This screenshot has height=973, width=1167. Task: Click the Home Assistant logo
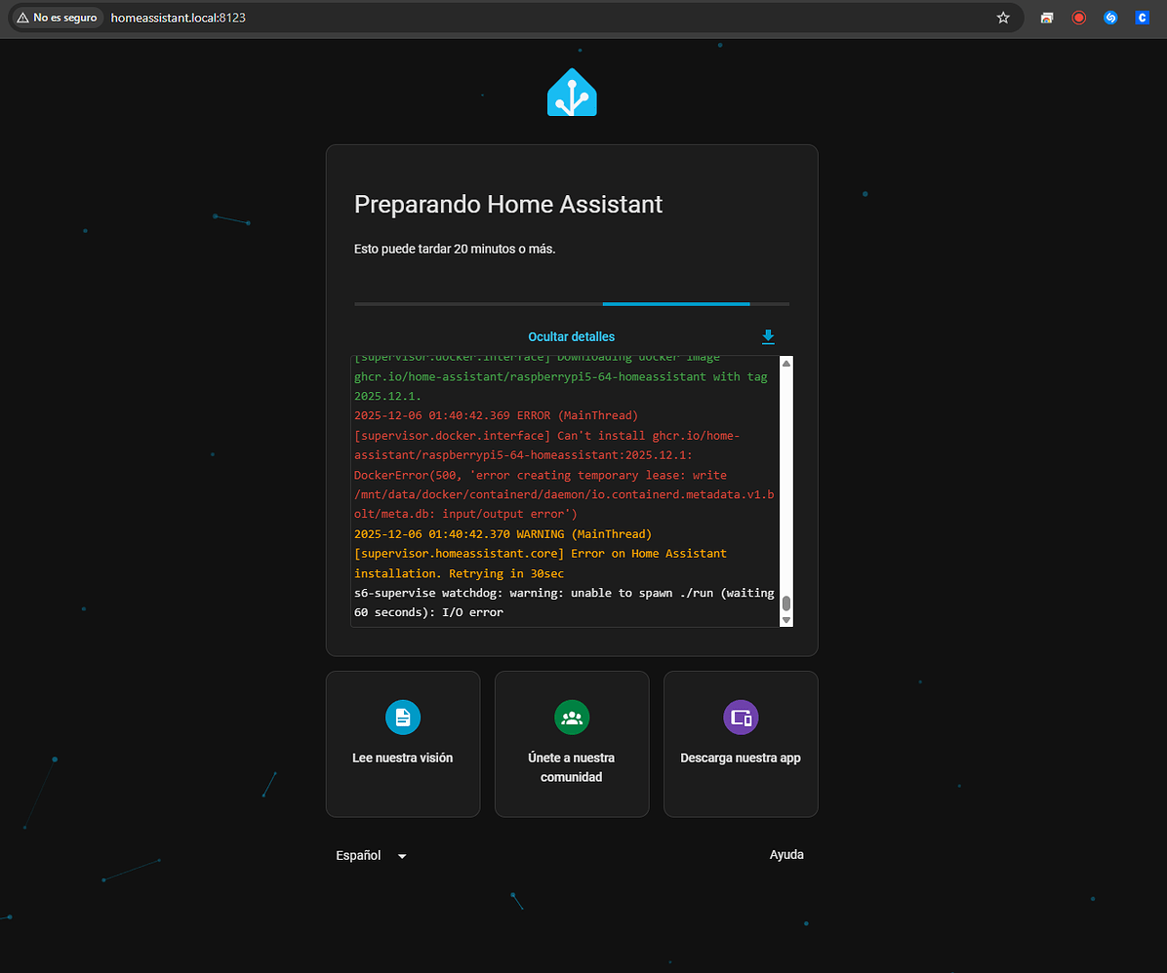click(572, 92)
